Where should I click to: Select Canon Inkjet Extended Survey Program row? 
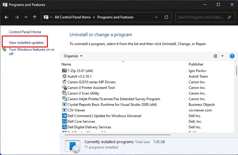(x=114, y=99)
